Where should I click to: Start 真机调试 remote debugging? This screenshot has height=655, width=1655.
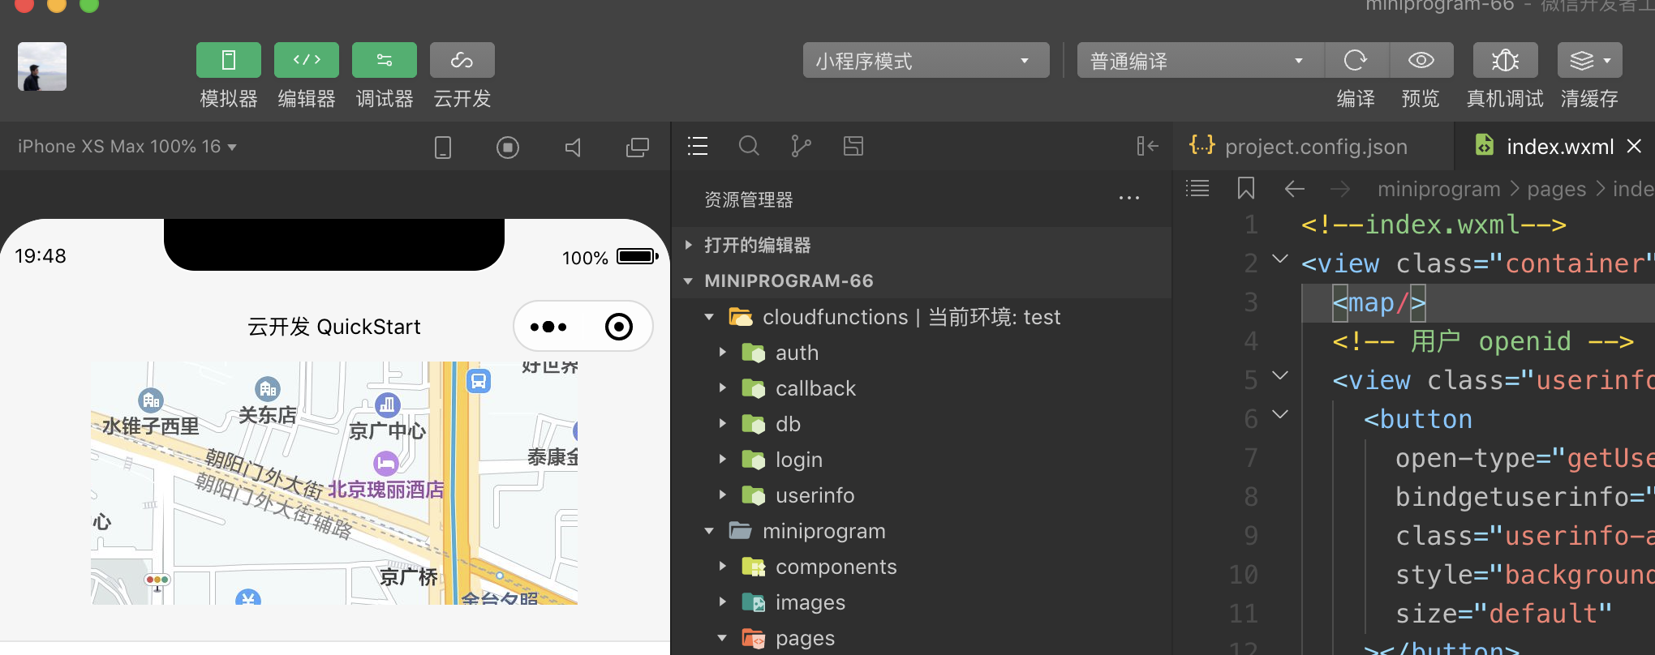1505,61
